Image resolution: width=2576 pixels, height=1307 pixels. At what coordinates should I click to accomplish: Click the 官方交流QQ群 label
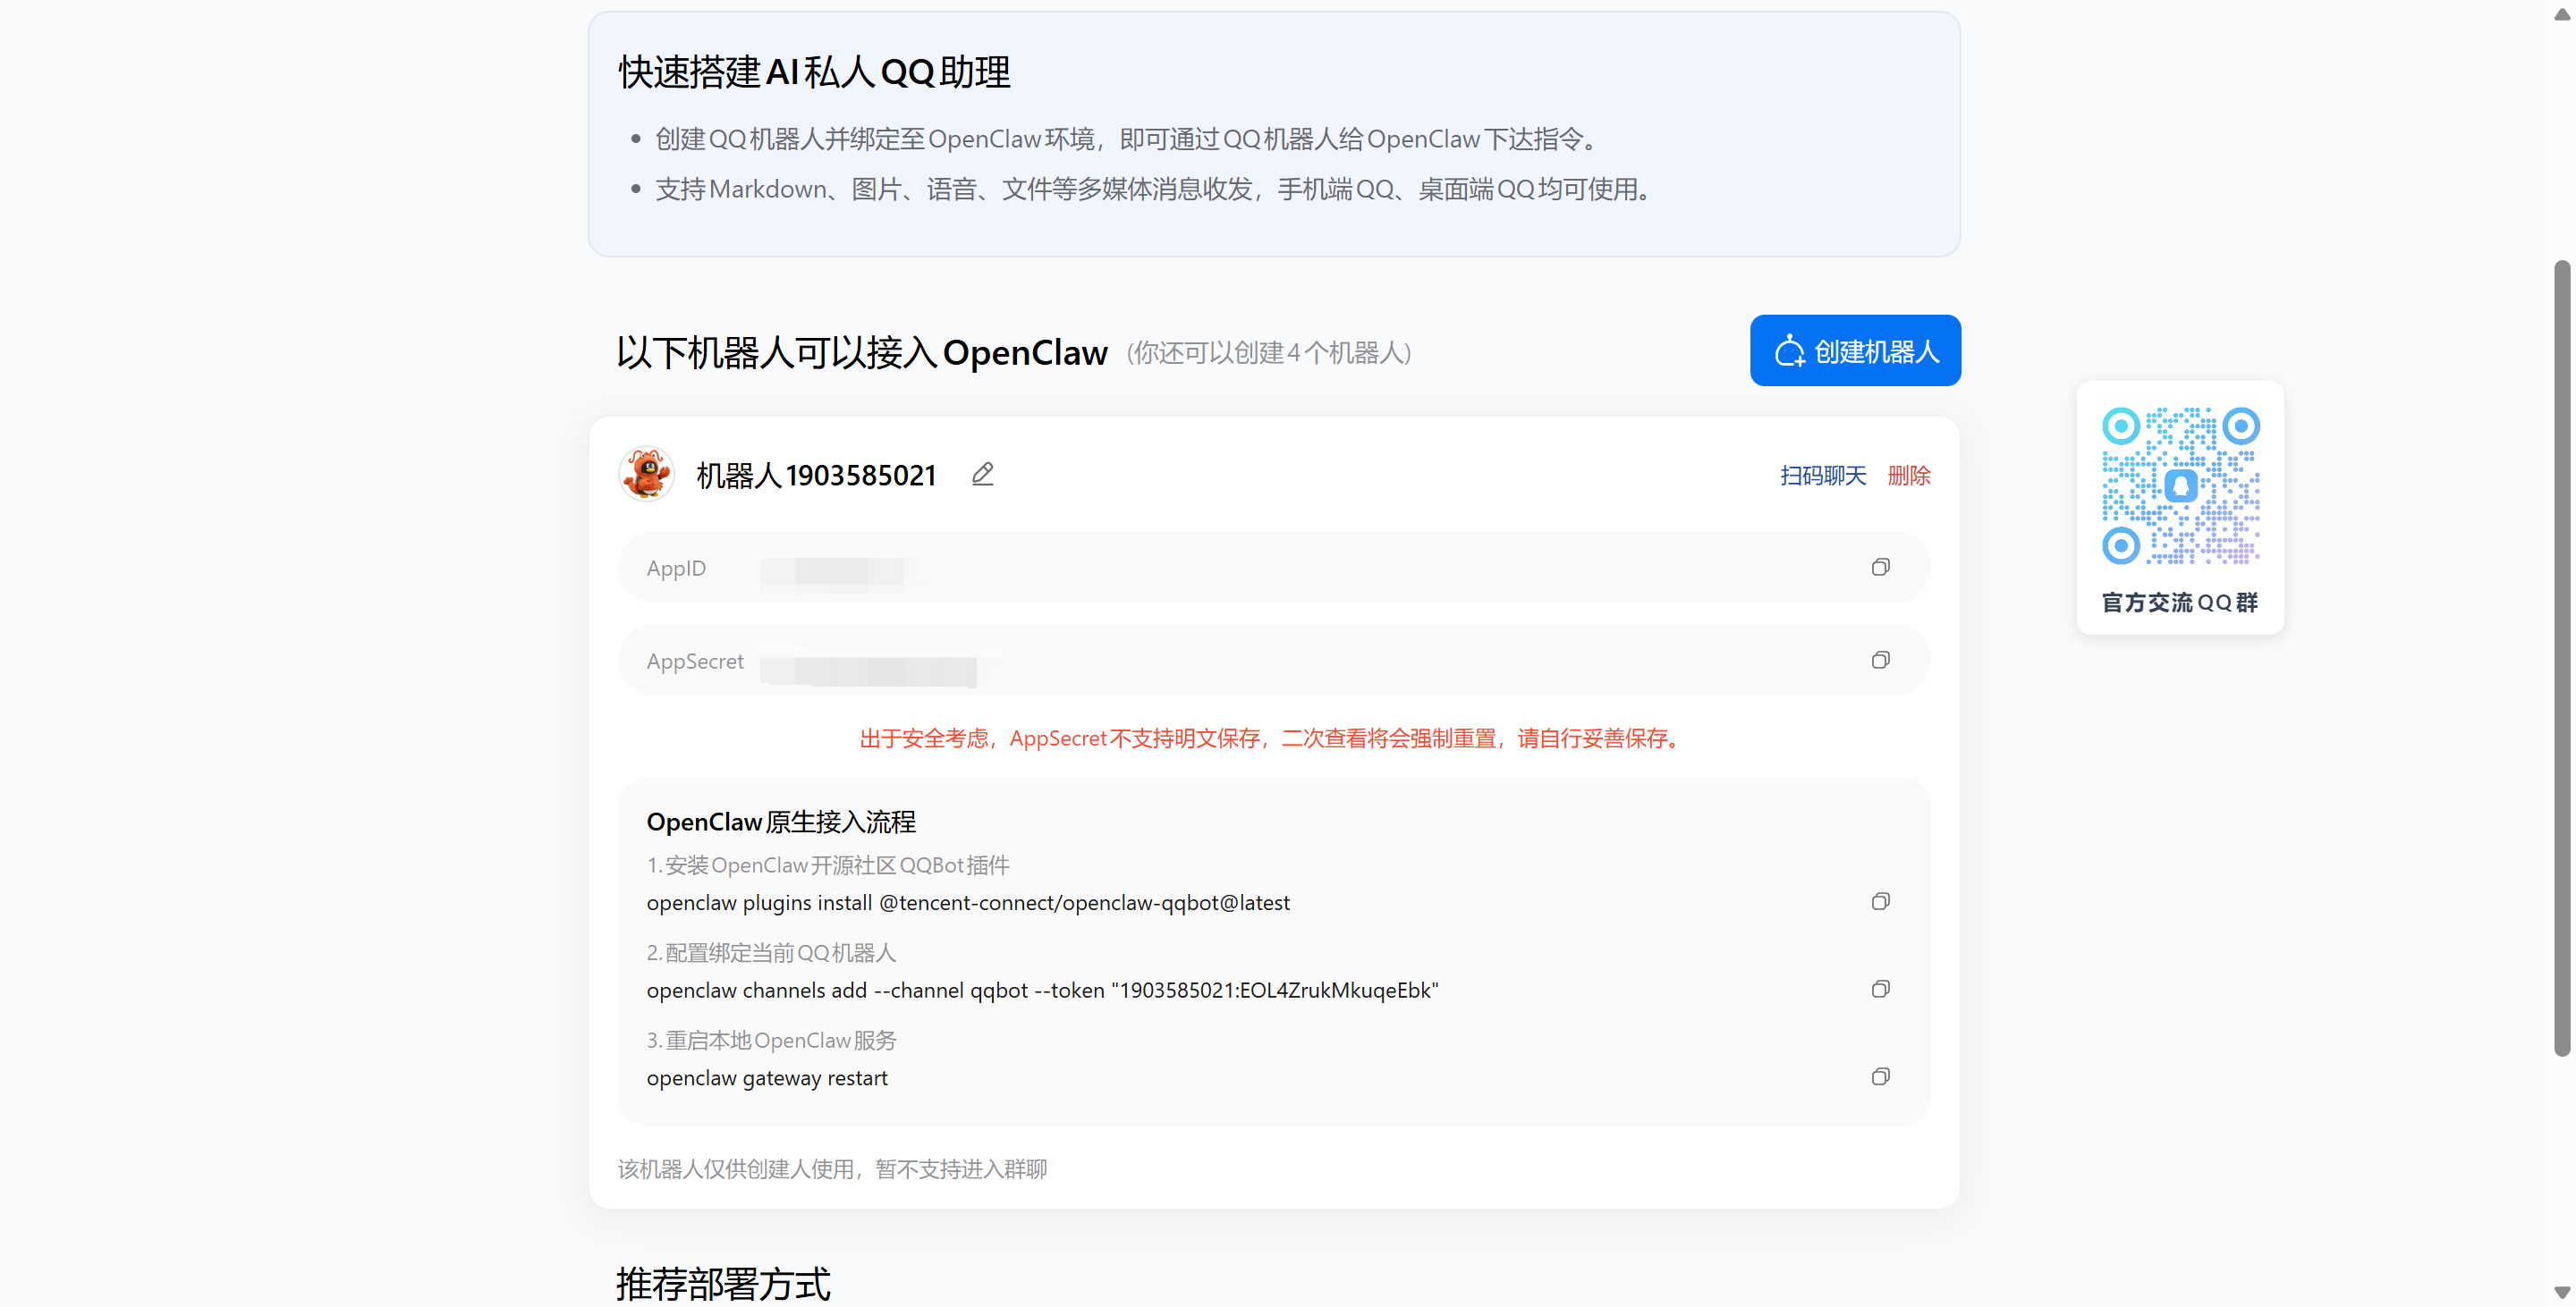point(2179,603)
